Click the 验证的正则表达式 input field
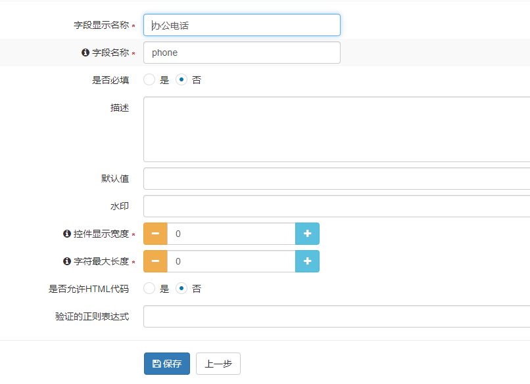Image resolution: width=530 pixels, height=384 pixels. point(336,316)
